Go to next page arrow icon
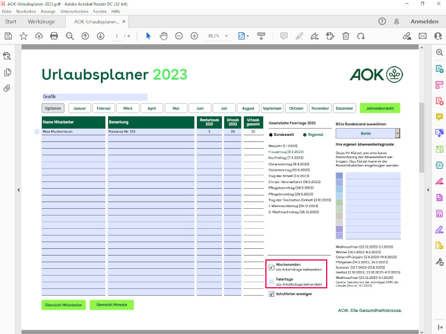This screenshot has height=334, width=446. coord(100,36)
